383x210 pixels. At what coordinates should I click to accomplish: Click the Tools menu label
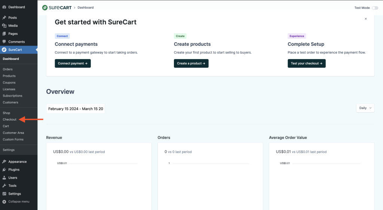point(12,186)
